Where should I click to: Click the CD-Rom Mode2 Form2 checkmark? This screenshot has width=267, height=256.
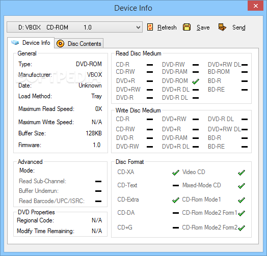242,228
